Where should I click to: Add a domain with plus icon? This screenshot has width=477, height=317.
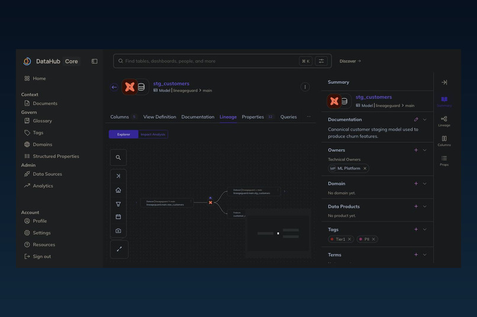click(x=416, y=184)
